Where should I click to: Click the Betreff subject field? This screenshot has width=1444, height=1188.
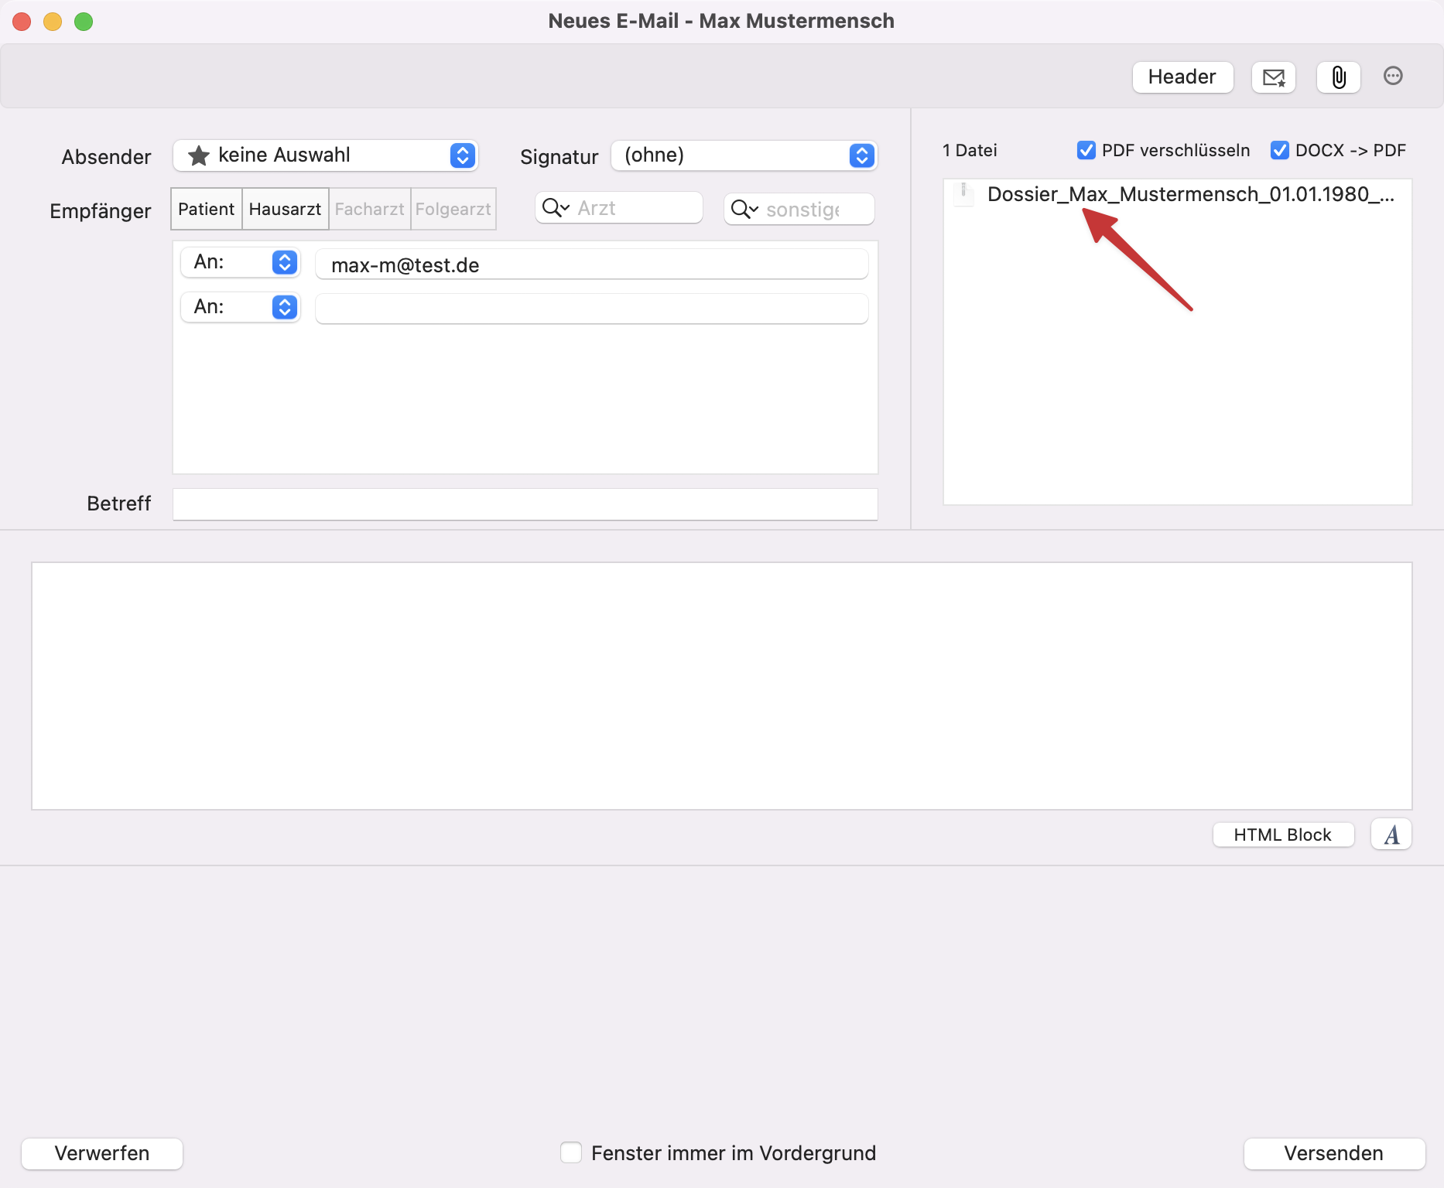525,504
